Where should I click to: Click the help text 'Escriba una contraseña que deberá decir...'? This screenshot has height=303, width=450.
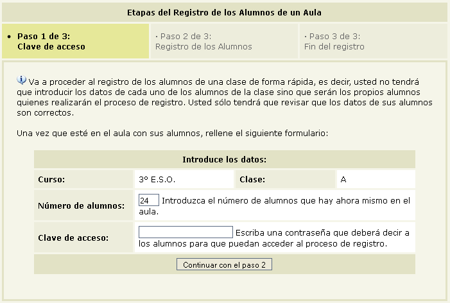(274, 238)
